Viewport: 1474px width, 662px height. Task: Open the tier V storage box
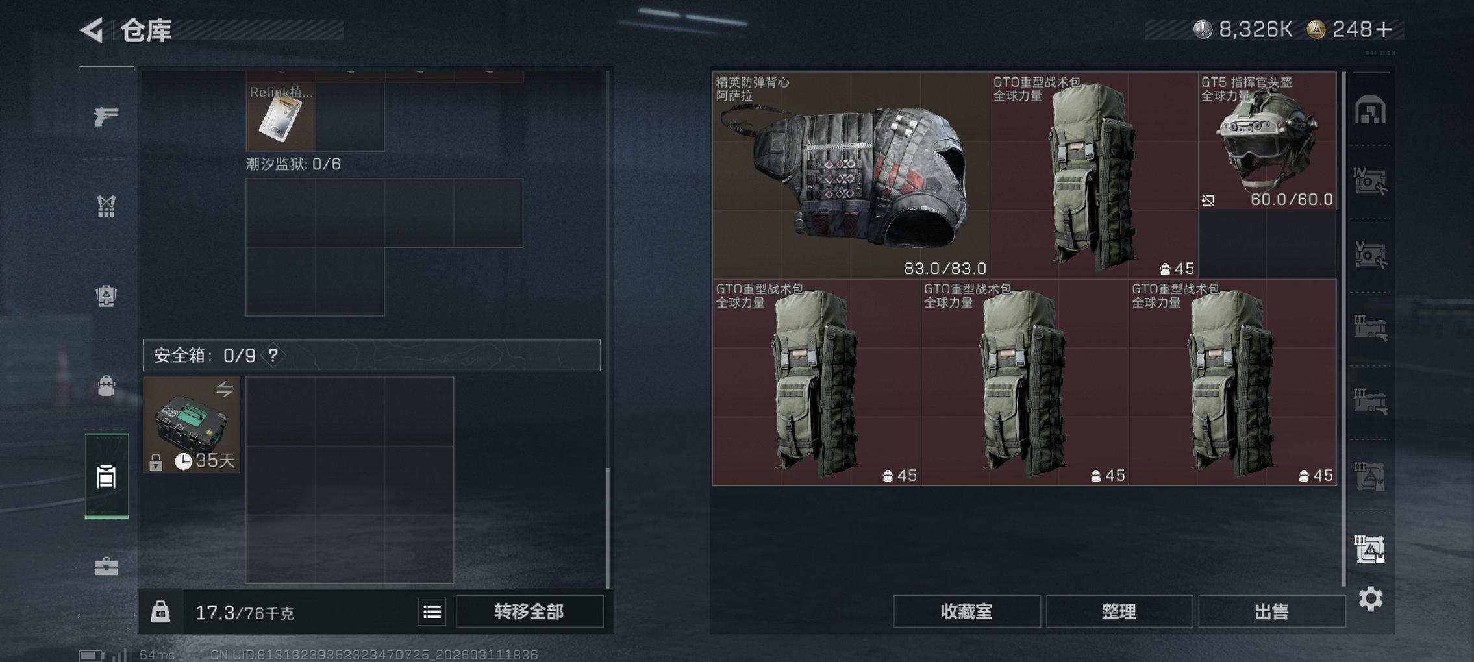click(x=1370, y=255)
